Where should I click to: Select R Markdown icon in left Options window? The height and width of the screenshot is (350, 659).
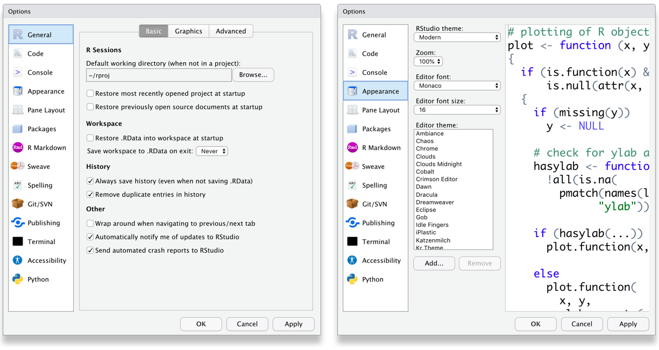click(18, 147)
